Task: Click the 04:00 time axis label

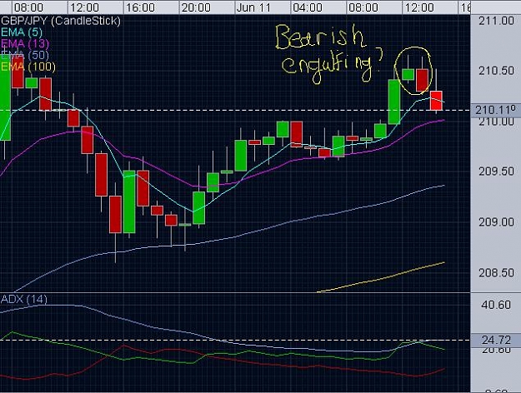Action: (308, 7)
